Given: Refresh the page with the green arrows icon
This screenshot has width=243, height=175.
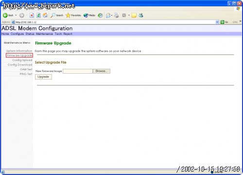Looking at the screenshot, I should (x=38, y=16).
